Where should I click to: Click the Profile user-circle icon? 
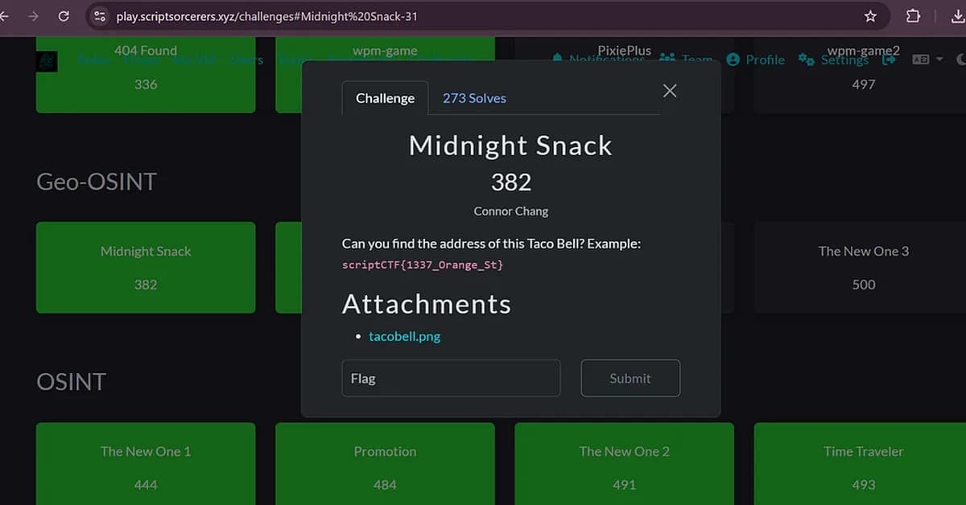(x=733, y=60)
